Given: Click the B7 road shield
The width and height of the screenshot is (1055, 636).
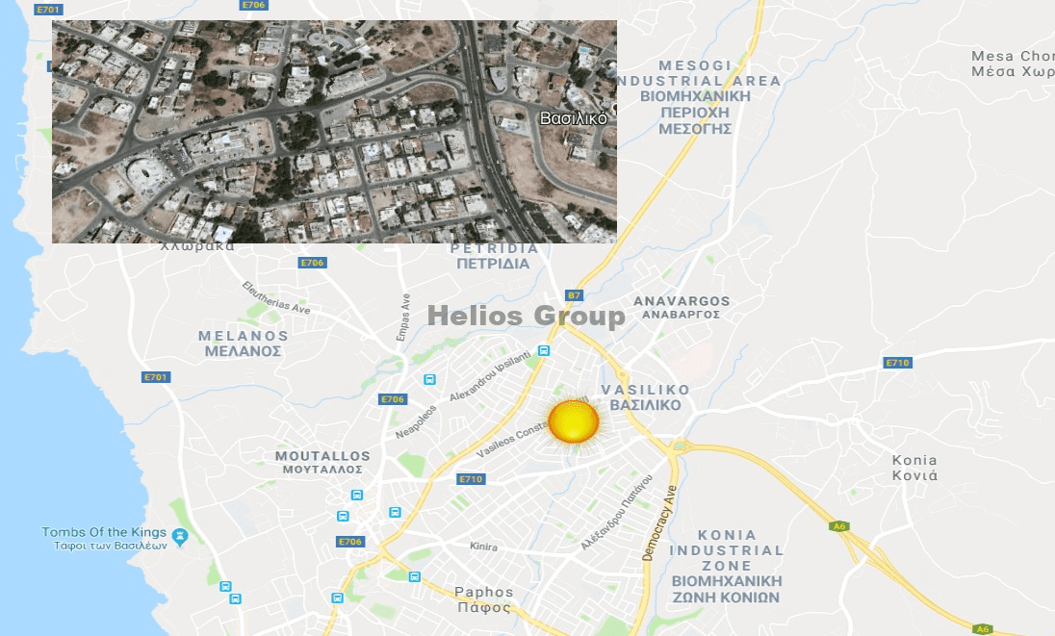Looking at the screenshot, I should [x=574, y=295].
